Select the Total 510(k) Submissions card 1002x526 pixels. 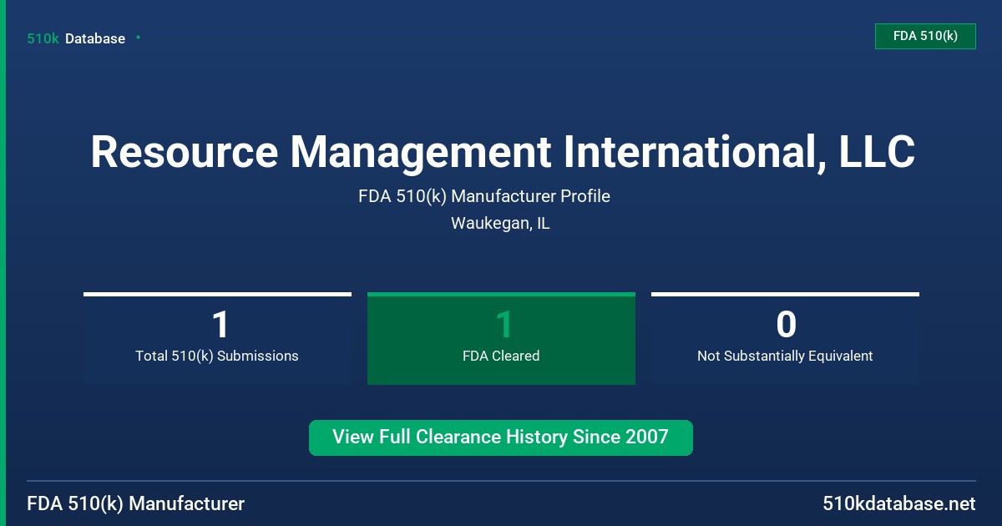[x=217, y=338]
